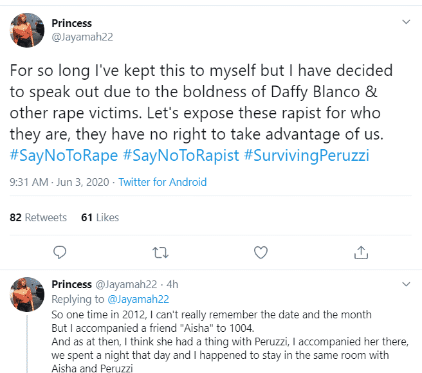This screenshot has height=373, width=422.
Task: View the 82 Retweets list
Action: [39, 217]
